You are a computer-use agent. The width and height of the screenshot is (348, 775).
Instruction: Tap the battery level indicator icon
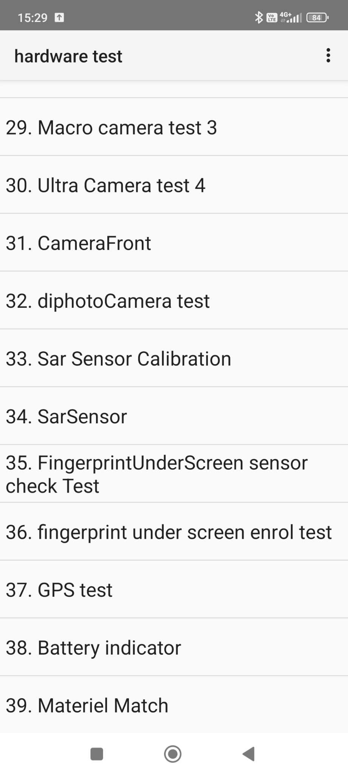coord(317,17)
